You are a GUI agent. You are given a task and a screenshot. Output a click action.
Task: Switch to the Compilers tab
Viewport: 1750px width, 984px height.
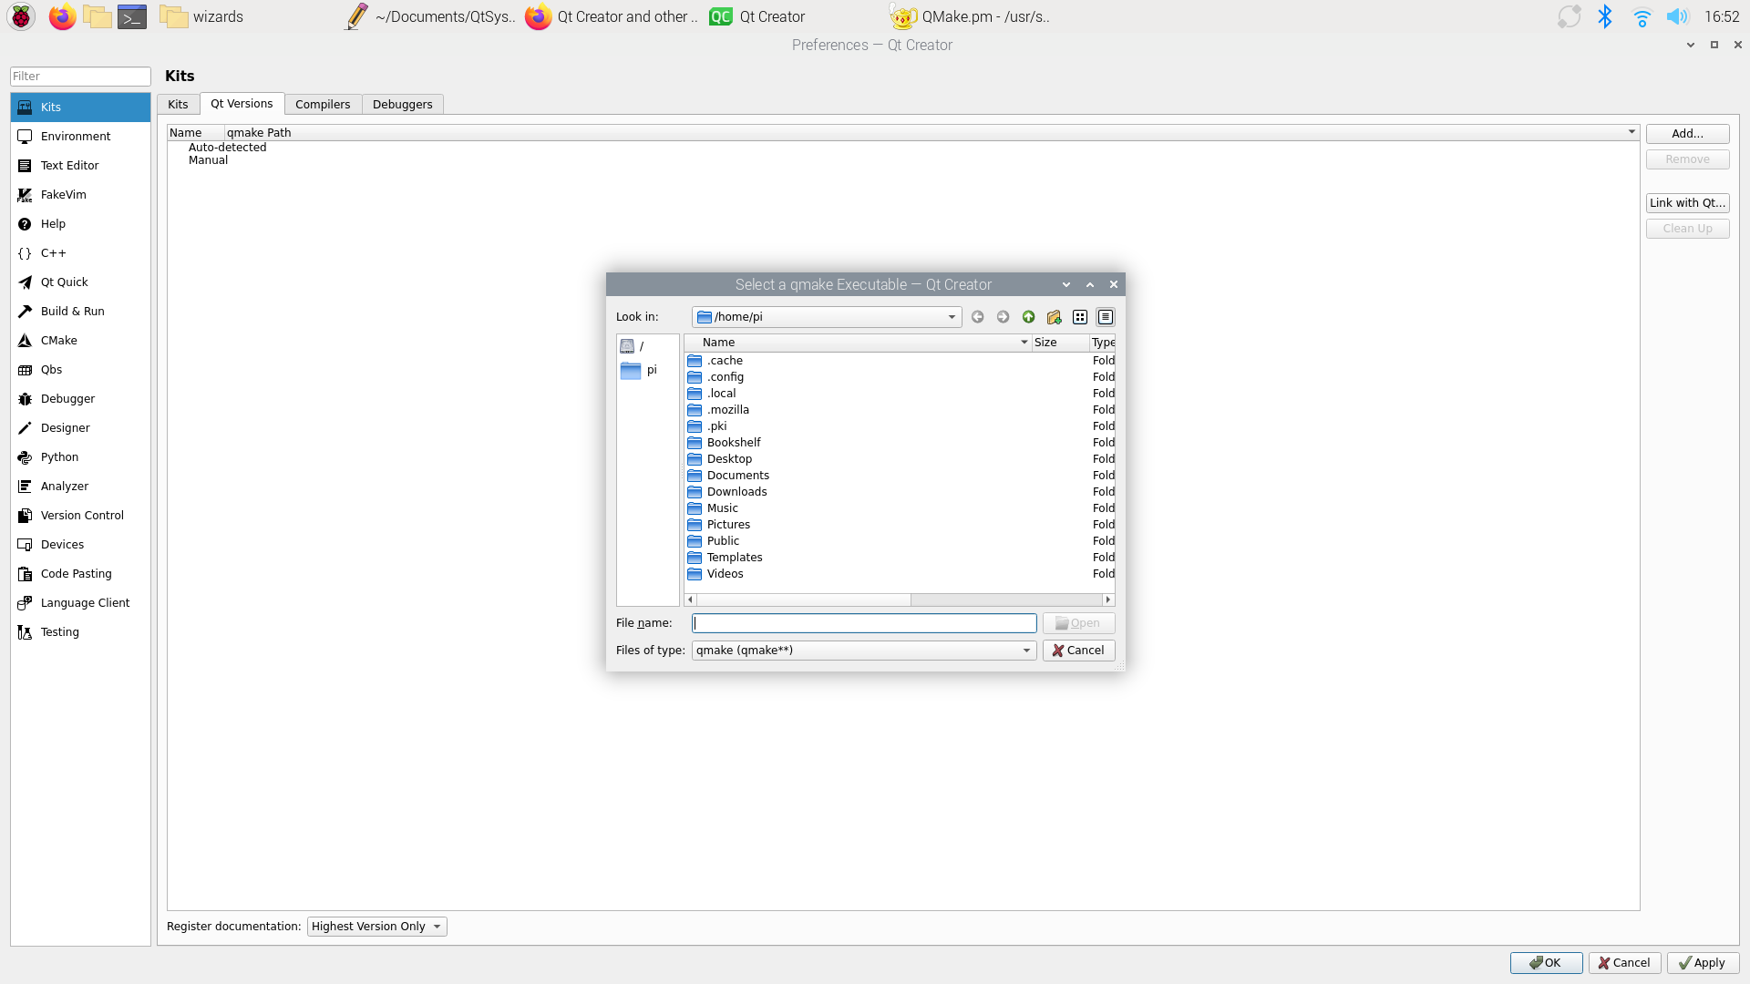(323, 105)
